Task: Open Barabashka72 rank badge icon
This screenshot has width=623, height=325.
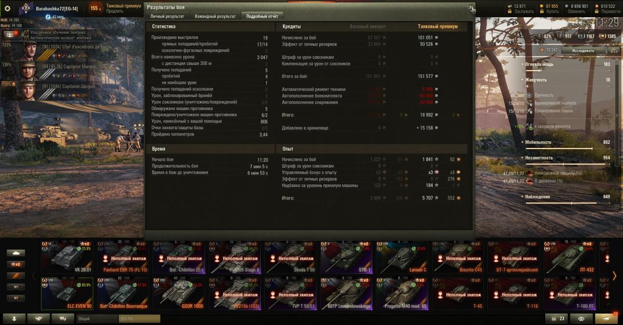Action: coord(26,8)
